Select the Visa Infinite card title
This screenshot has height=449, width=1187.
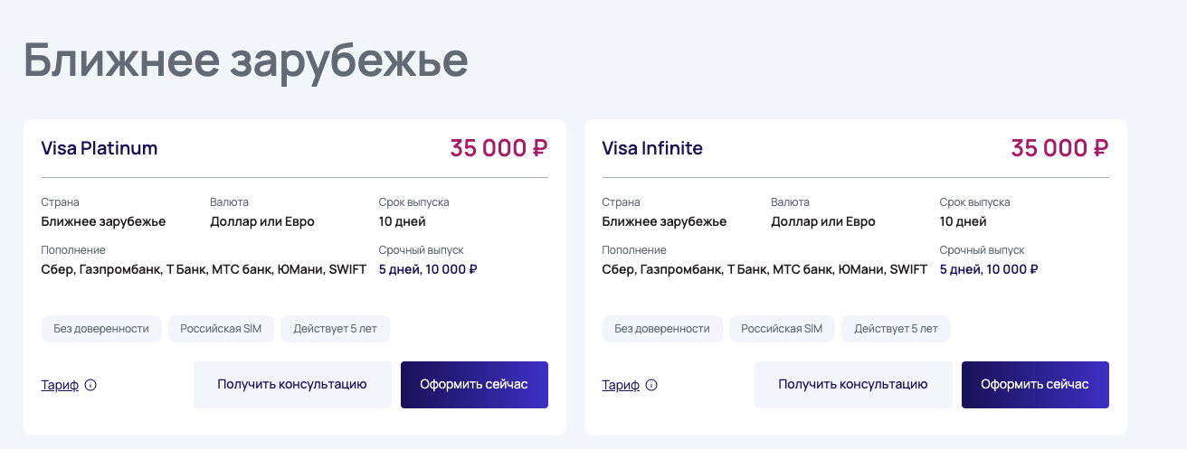click(x=652, y=148)
